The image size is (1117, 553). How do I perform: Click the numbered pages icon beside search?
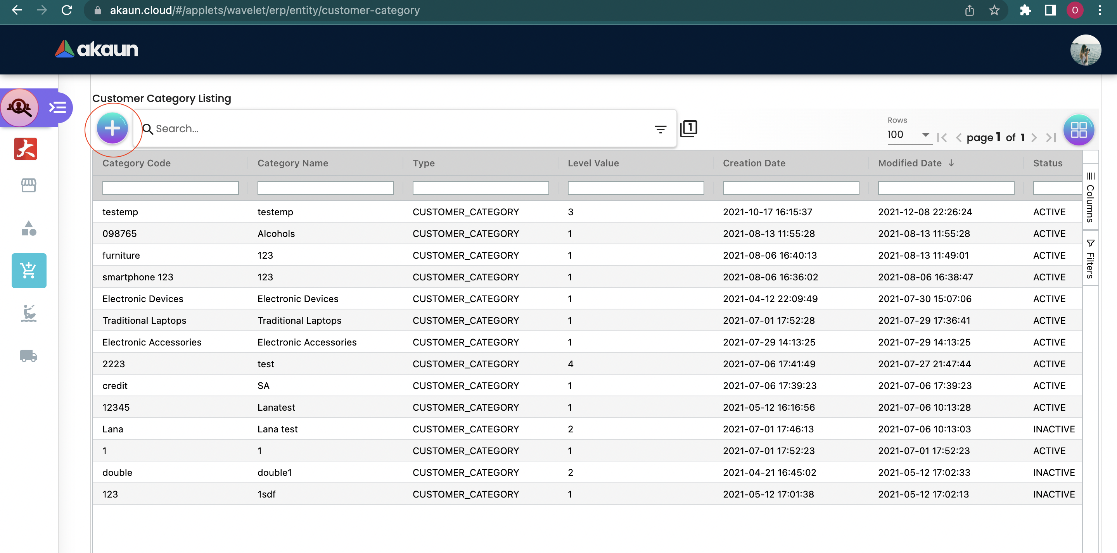point(688,129)
